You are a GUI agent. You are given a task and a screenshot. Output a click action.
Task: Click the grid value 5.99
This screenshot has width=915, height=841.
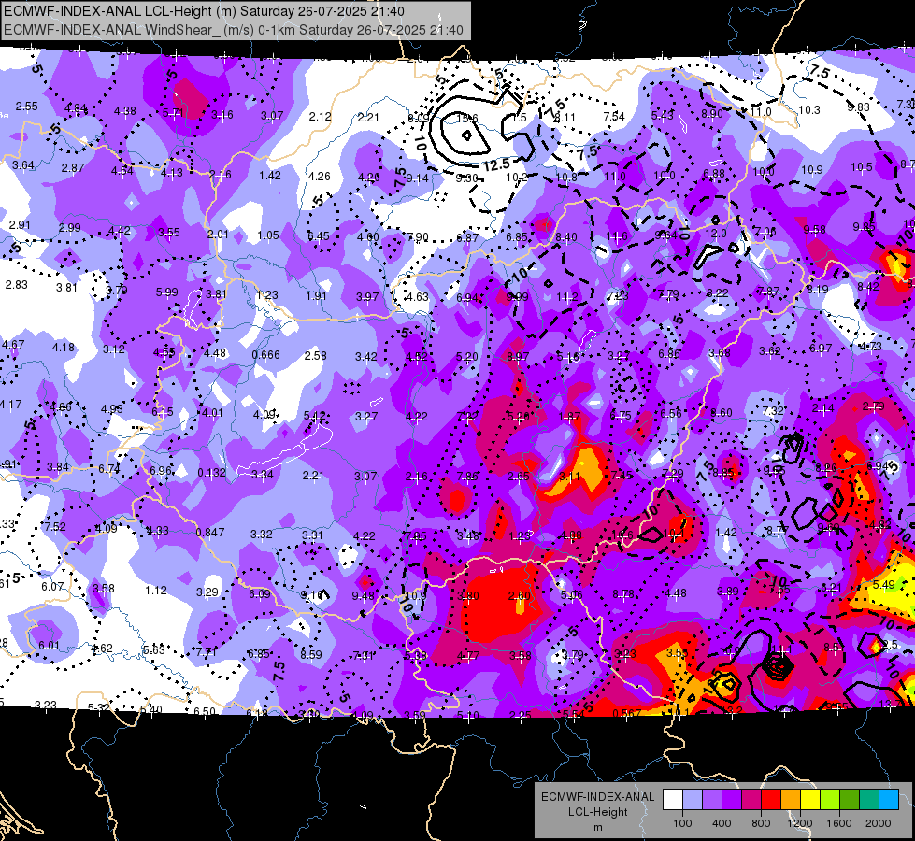(x=167, y=292)
